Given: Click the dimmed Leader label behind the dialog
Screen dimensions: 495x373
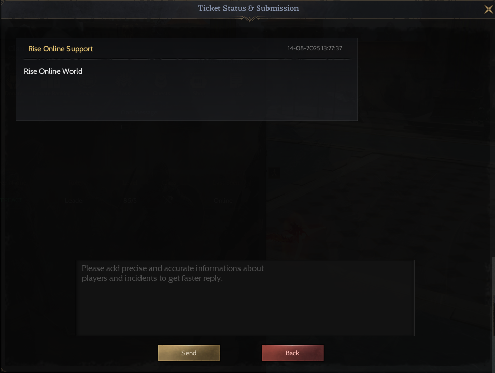Looking at the screenshot, I should coord(75,201).
